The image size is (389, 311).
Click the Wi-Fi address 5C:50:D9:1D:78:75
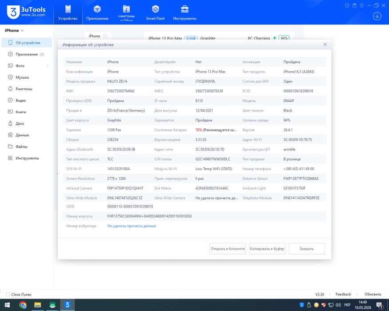[297, 140]
